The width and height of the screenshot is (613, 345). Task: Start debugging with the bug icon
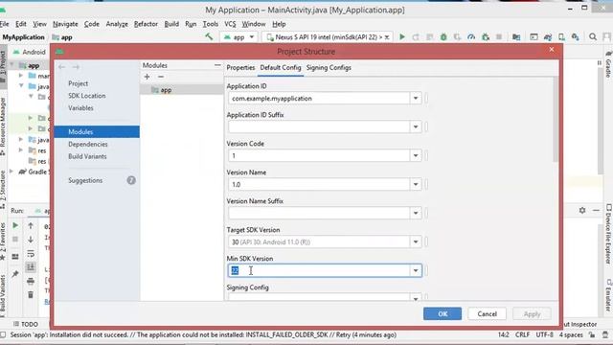[x=443, y=36]
